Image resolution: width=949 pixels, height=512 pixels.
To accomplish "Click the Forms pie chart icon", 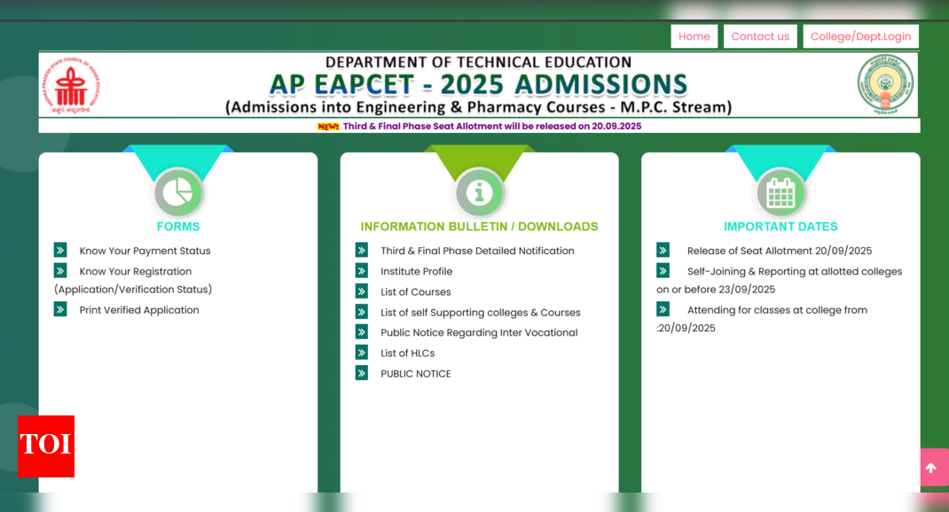I will click(x=178, y=193).
